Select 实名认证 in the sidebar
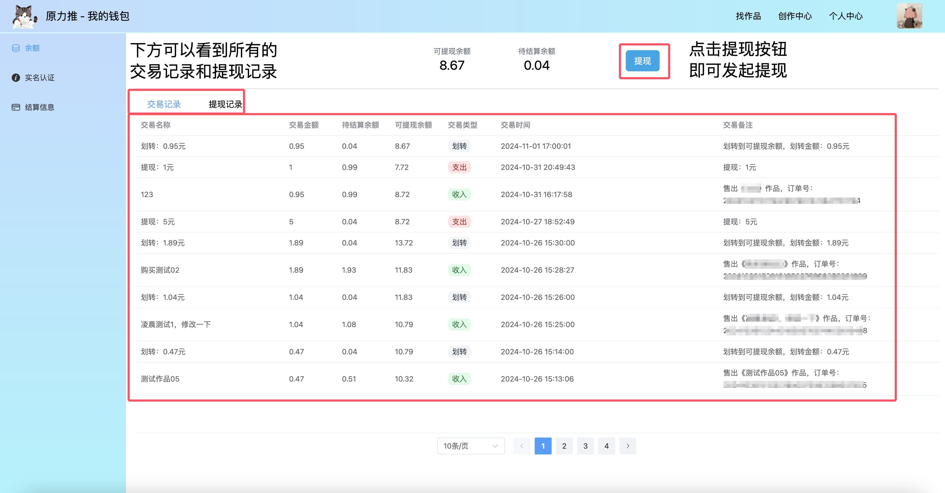945x493 pixels. (x=40, y=78)
